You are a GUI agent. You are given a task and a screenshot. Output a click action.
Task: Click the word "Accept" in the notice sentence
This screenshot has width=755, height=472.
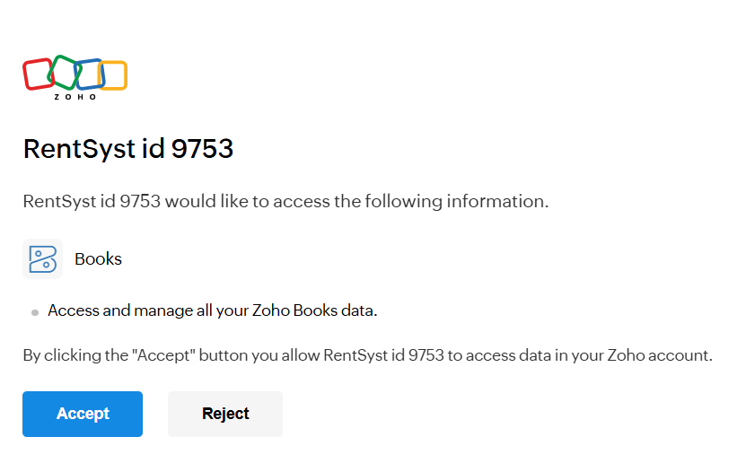[163, 355]
